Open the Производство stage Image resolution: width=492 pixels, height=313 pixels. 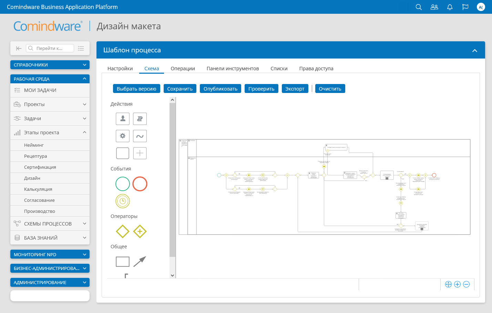[x=50, y=211]
